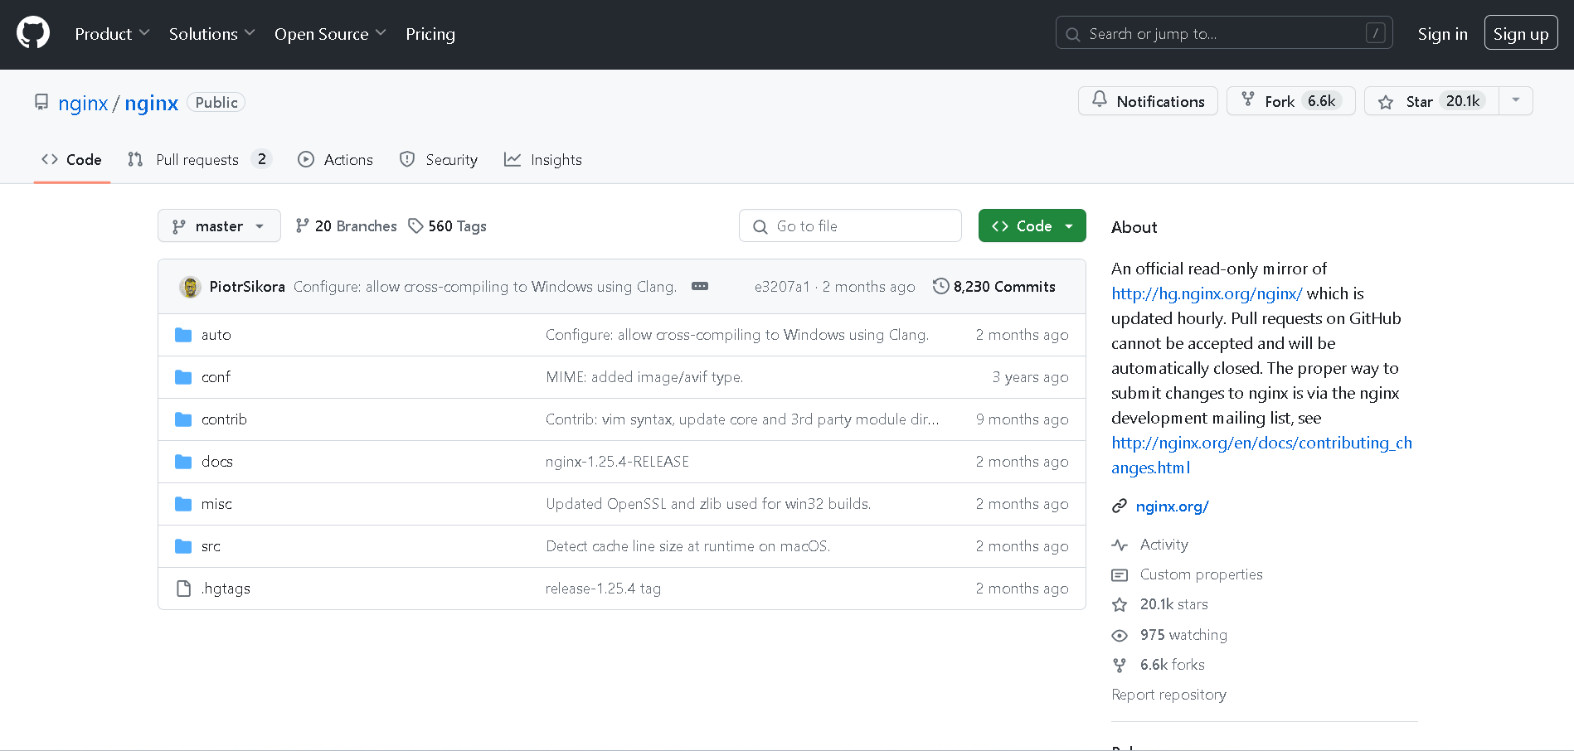View the 560 Tags list
Viewport: 1574px width, 751px height.
448,226
